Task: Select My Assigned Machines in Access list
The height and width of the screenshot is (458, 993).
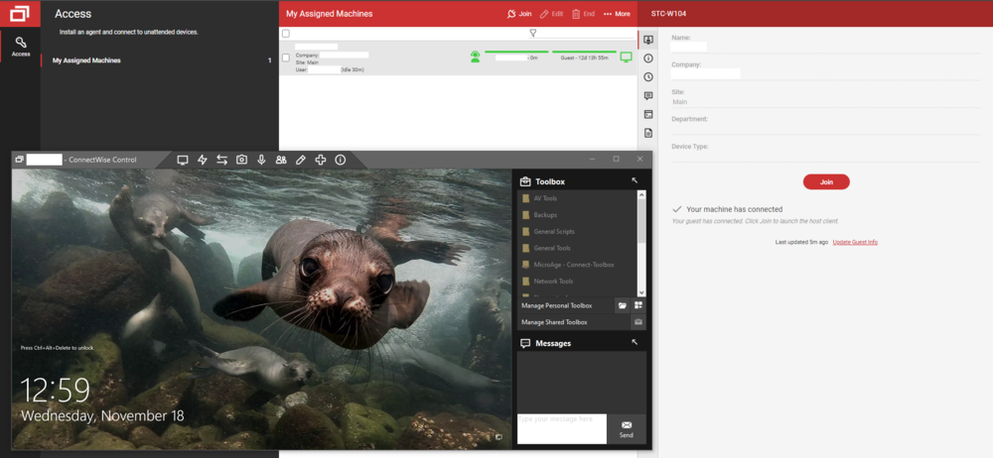Action: (86, 60)
